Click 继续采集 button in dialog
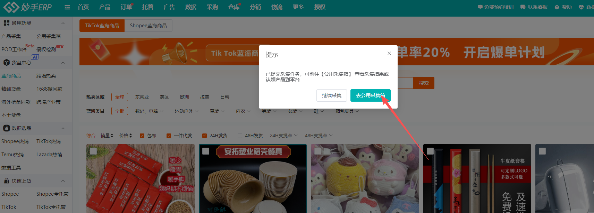 [x=332, y=95]
